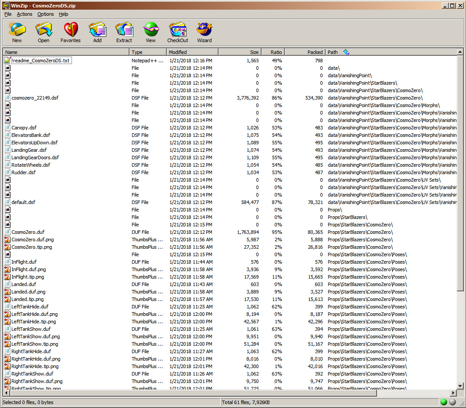Click the green status light in status bar

coord(444,402)
